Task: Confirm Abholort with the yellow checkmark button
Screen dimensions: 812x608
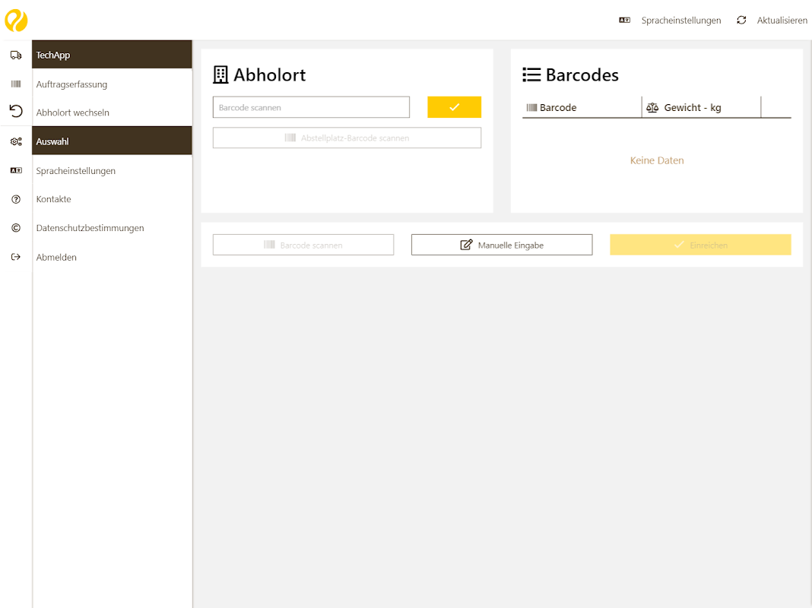Action: click(x=454, y=107)
